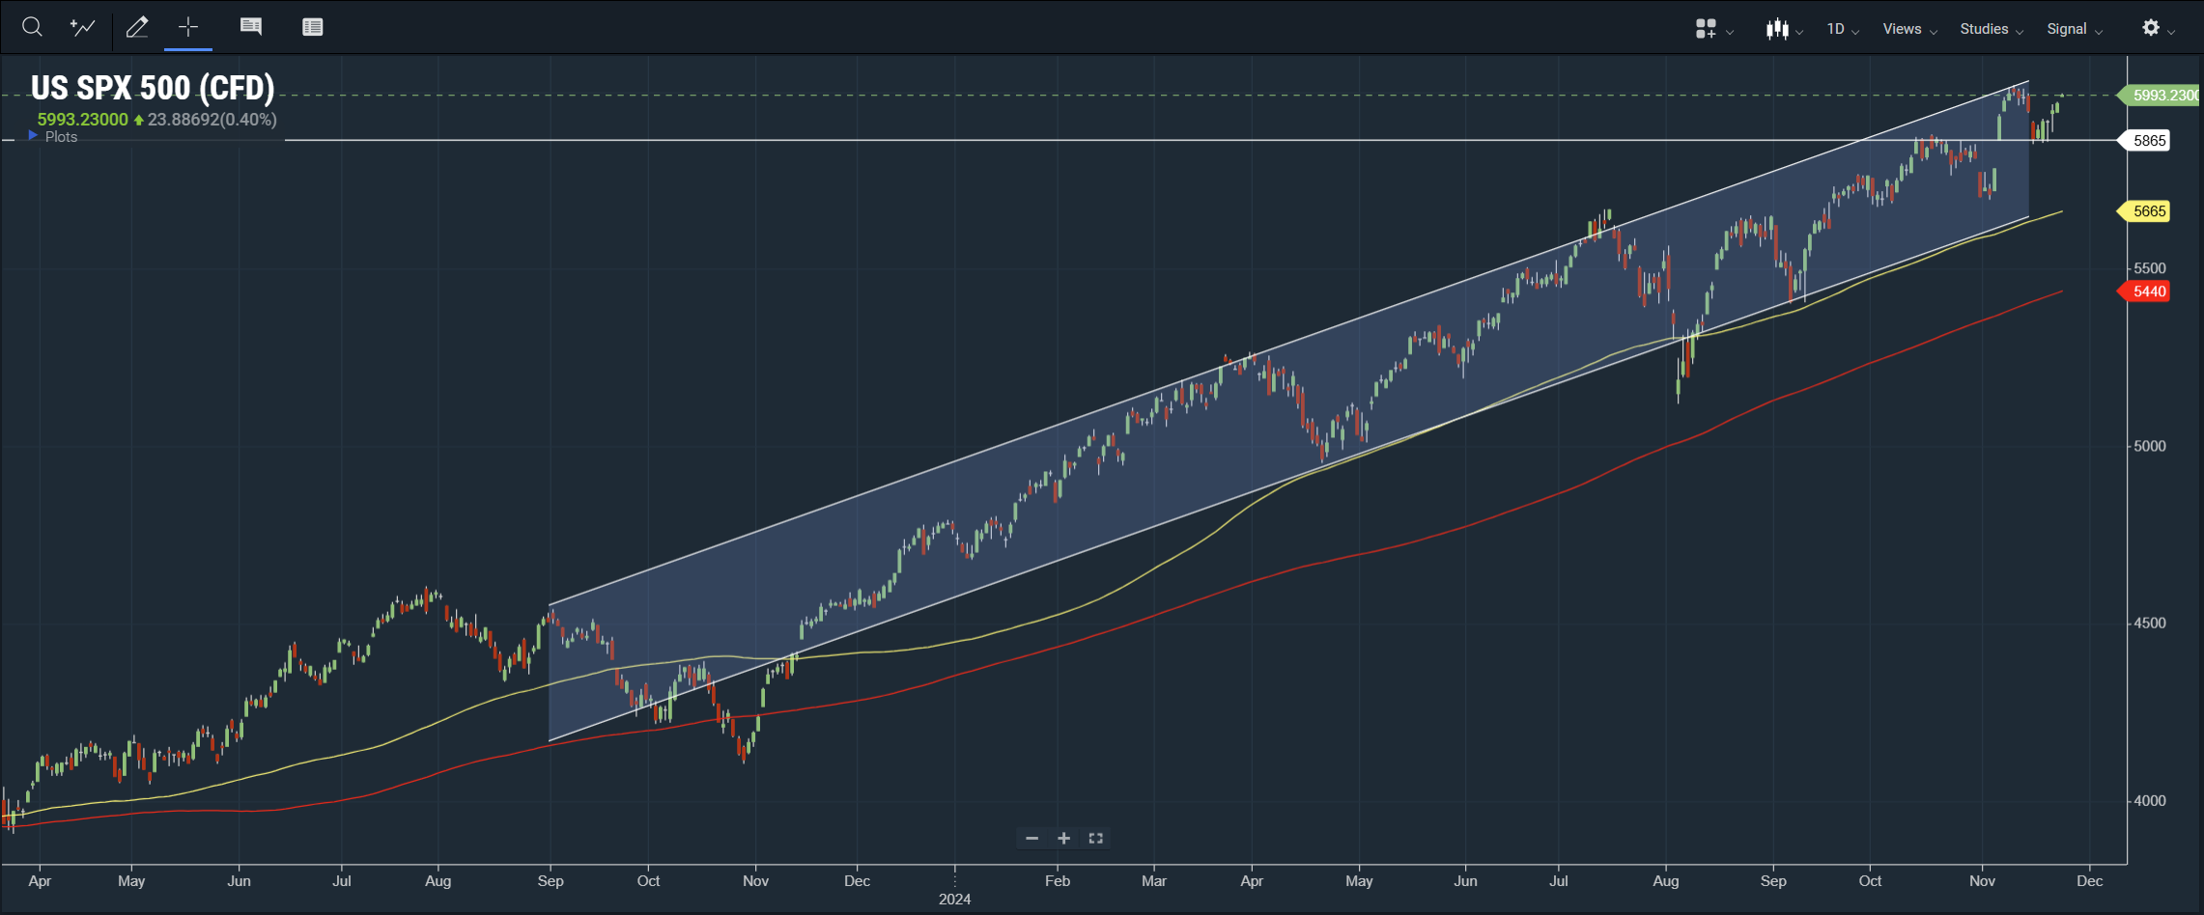Viewport: 2204px width, 915px height.
Task: Open the 1D interval dropdown
Action: pos(1843,29)
